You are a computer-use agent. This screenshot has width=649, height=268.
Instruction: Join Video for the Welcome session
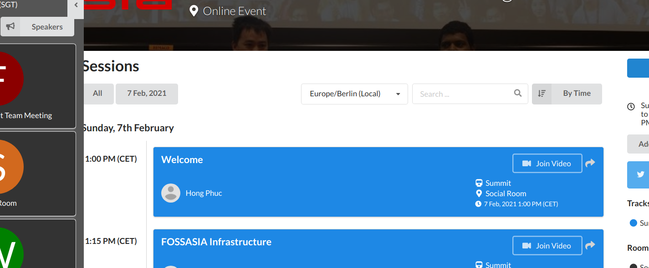click(x=547, y=164)
